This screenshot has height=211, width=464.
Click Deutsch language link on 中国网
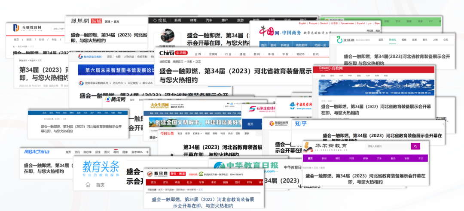pos(324,23)
